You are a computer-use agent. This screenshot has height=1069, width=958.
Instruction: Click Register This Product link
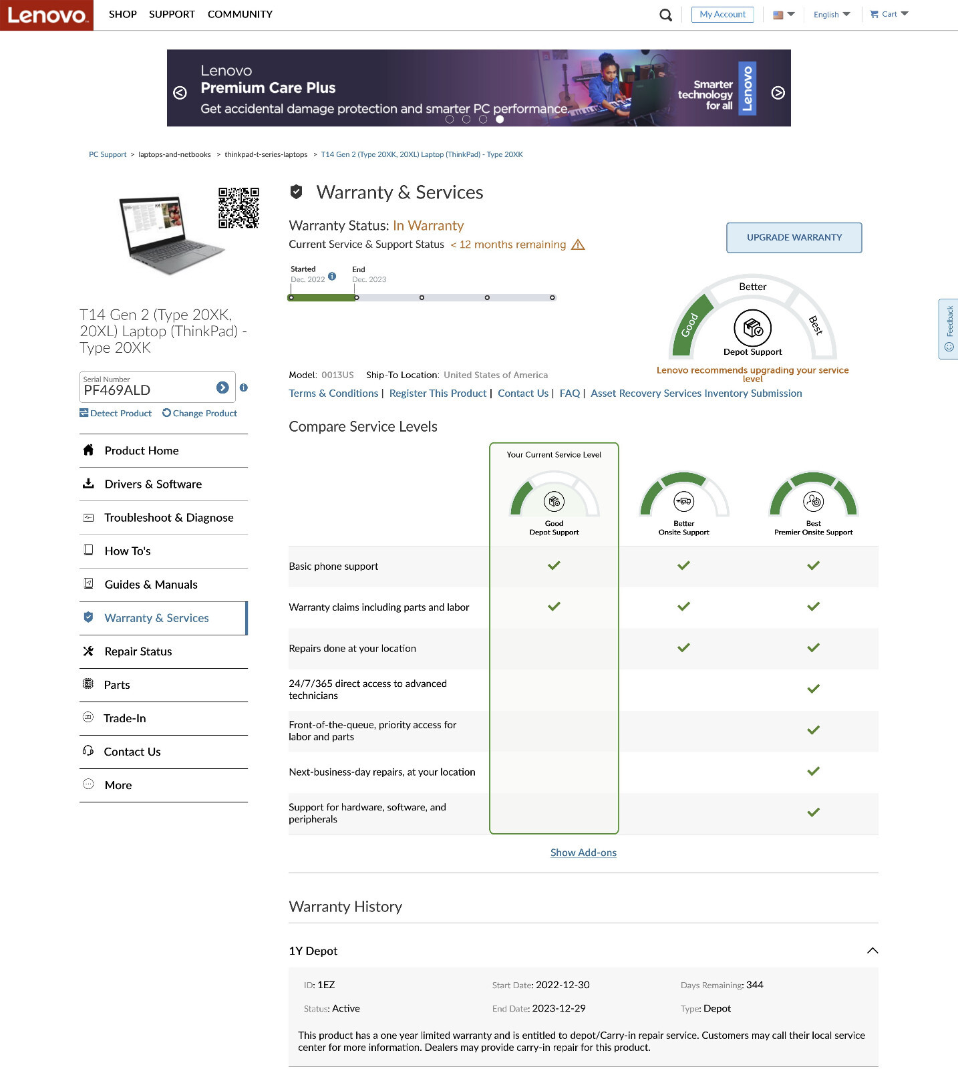[438, 394]
